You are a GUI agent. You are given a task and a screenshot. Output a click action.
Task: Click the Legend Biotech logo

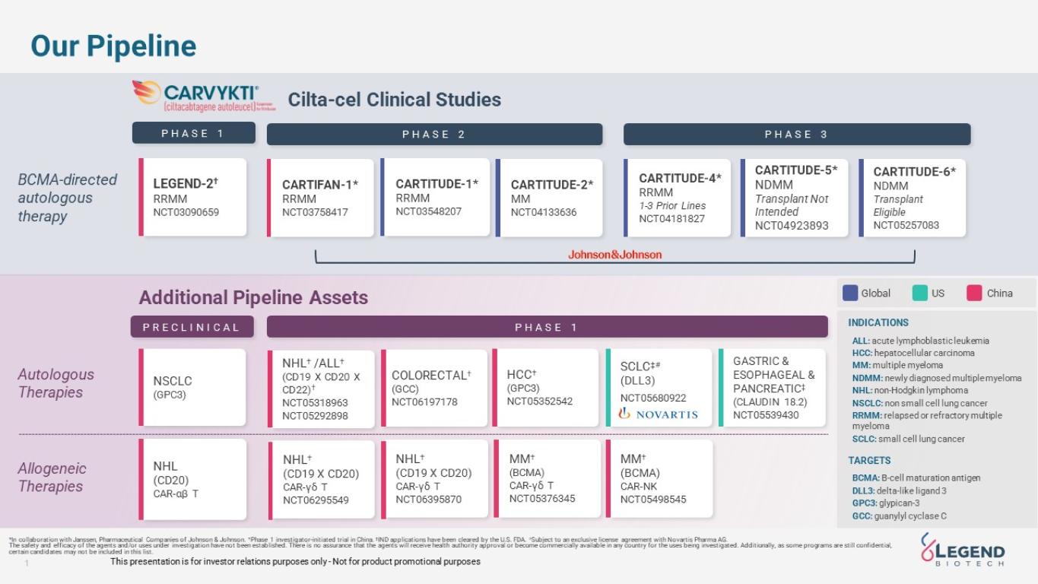click(962, 550)
